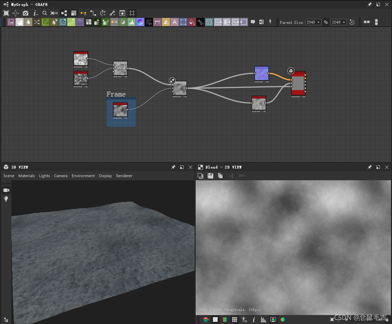The image size is (392, 324).
Task: Add Channels Shuffle node
Action: click(x=37, y=22)
